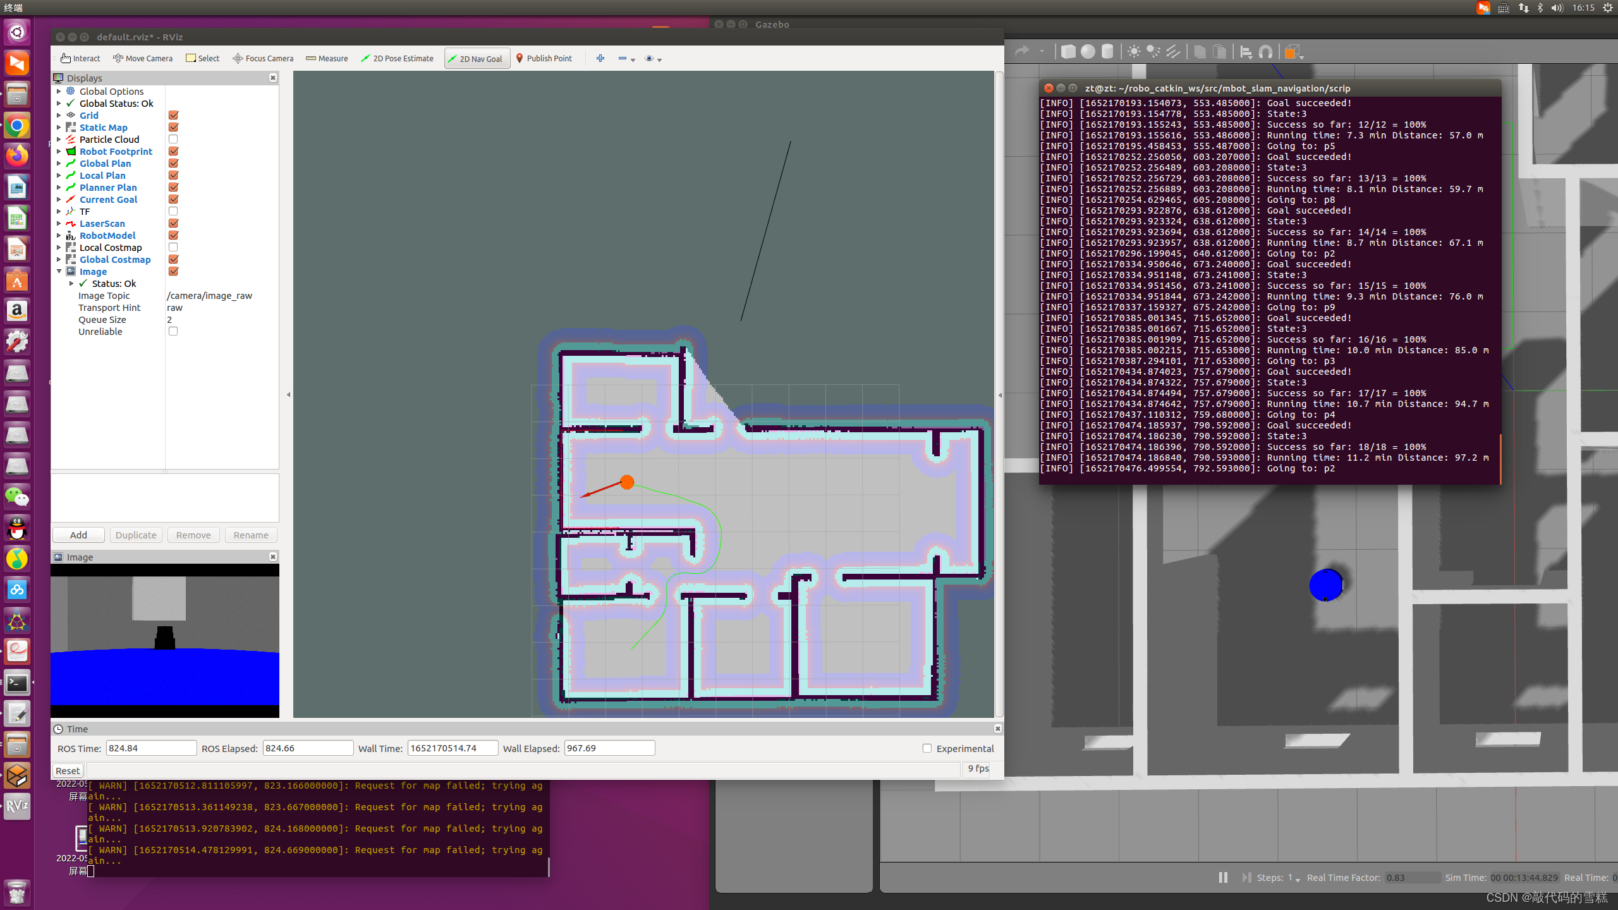Open Gazebo redo history dropdown arrow

(1041, 51)
